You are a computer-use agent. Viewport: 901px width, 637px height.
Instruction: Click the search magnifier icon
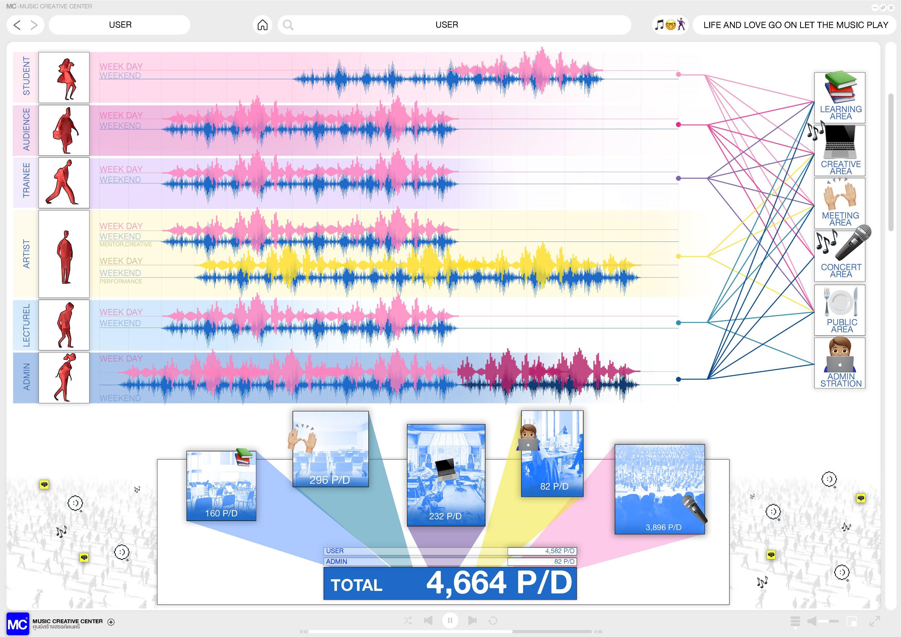pyautogui.click(x=288, y=25)
